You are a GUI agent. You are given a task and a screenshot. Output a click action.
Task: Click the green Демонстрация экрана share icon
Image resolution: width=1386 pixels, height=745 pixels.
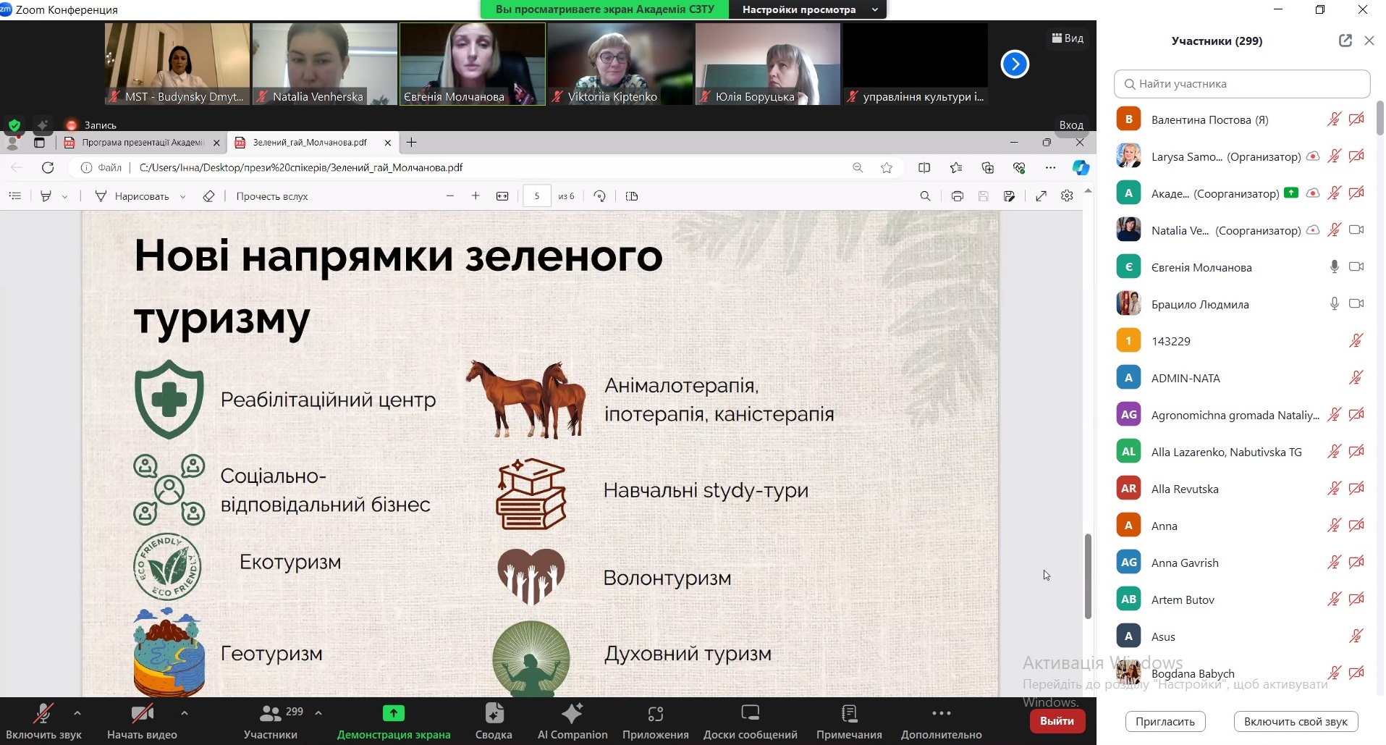point(393,714)
